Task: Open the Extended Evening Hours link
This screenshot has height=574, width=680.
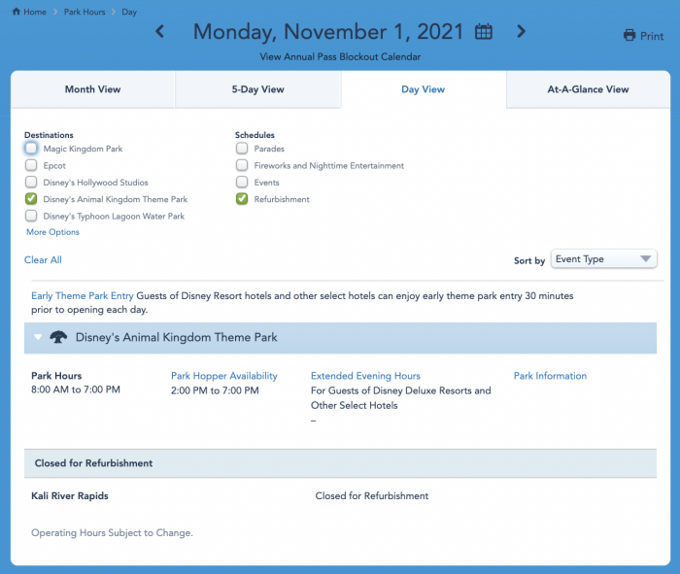Action: [x=365, y=376]
